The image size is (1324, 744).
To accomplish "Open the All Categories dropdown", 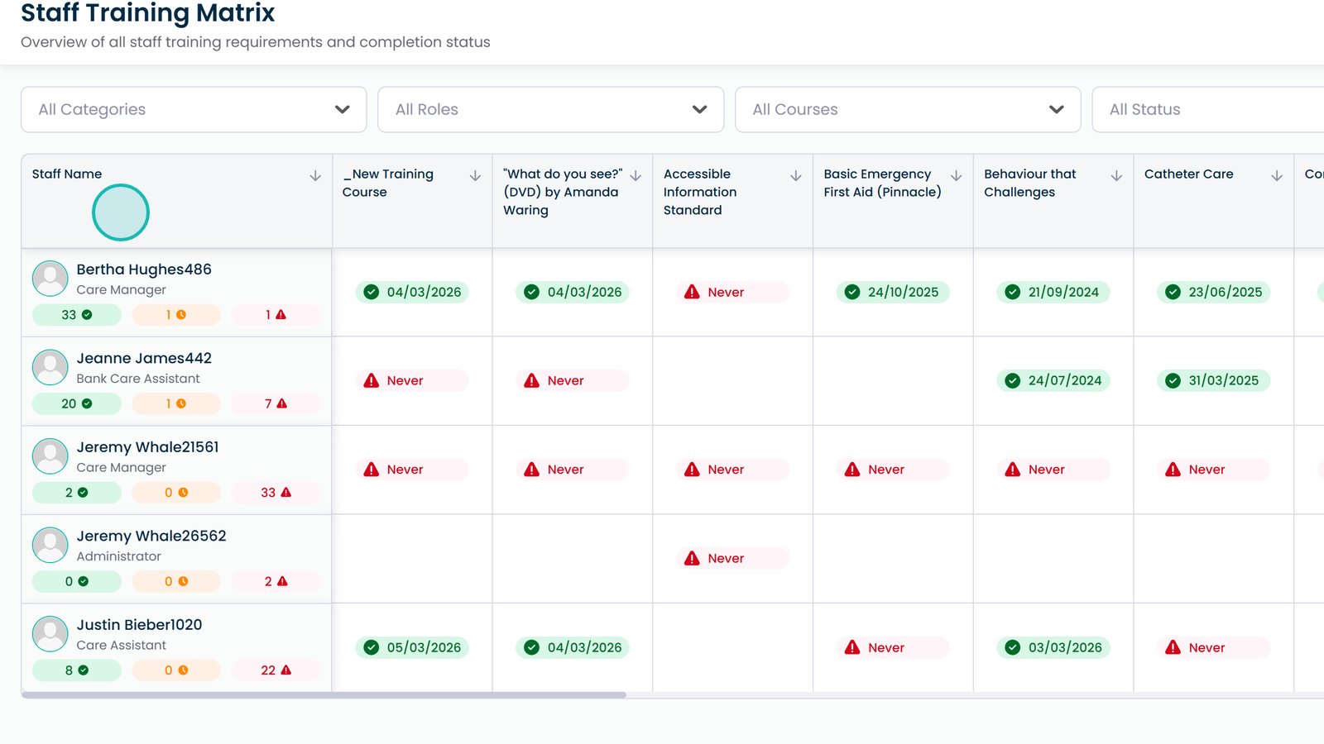I will (x=194, y=110).
